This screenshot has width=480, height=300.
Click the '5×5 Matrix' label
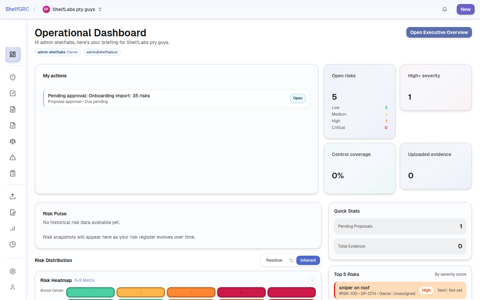(85, 280)
